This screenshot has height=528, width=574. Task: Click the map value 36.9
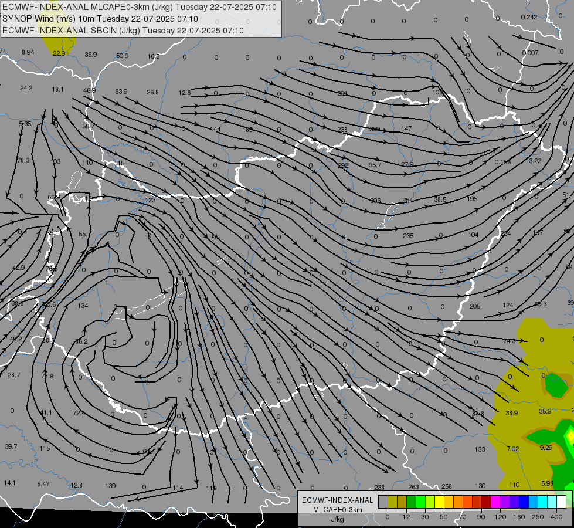click(x=91, y=55)
